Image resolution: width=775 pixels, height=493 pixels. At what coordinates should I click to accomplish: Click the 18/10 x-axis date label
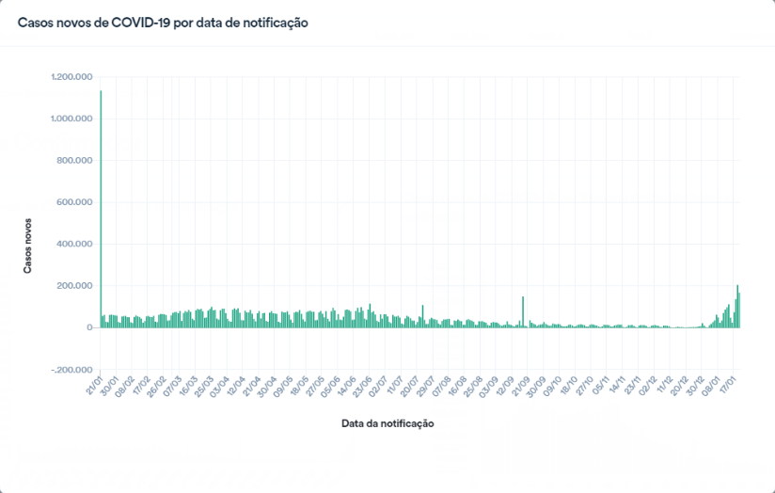point(568,388)
